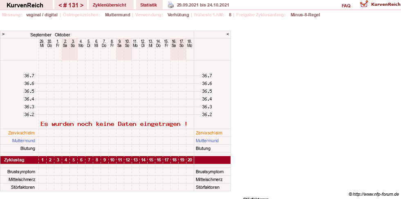Click the left Mittelschmerz row label
Image resolution: width=401 pixels, height=199 pixels.
pos(22,179)
